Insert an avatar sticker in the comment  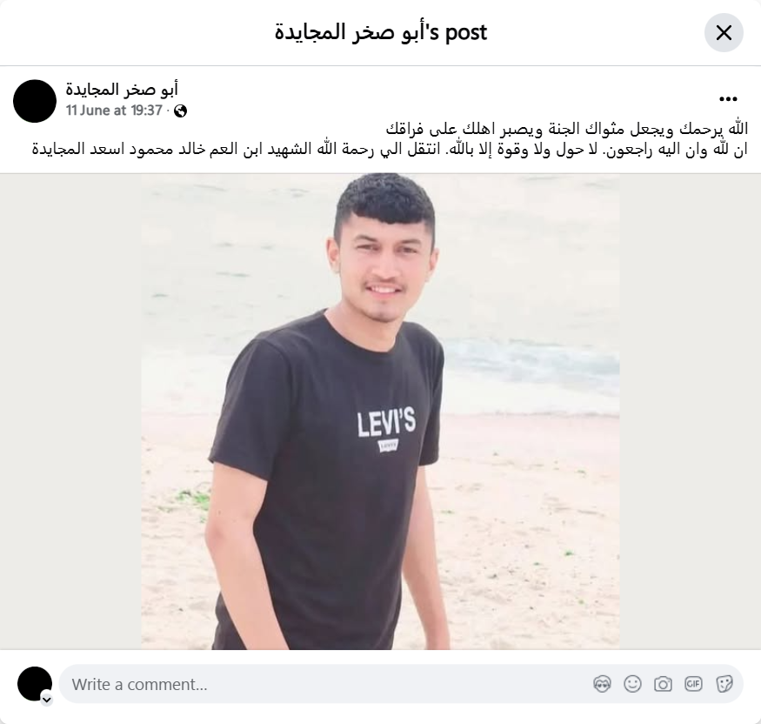pos(602,684)
